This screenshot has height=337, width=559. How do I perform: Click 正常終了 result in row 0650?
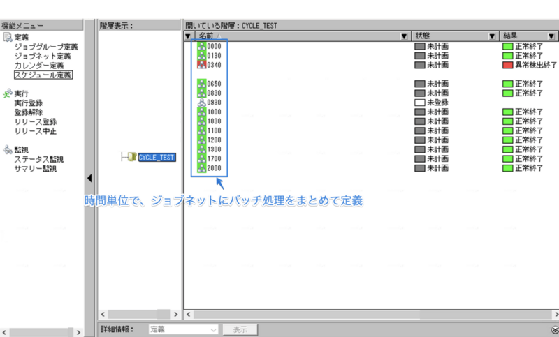click(529, 84)
